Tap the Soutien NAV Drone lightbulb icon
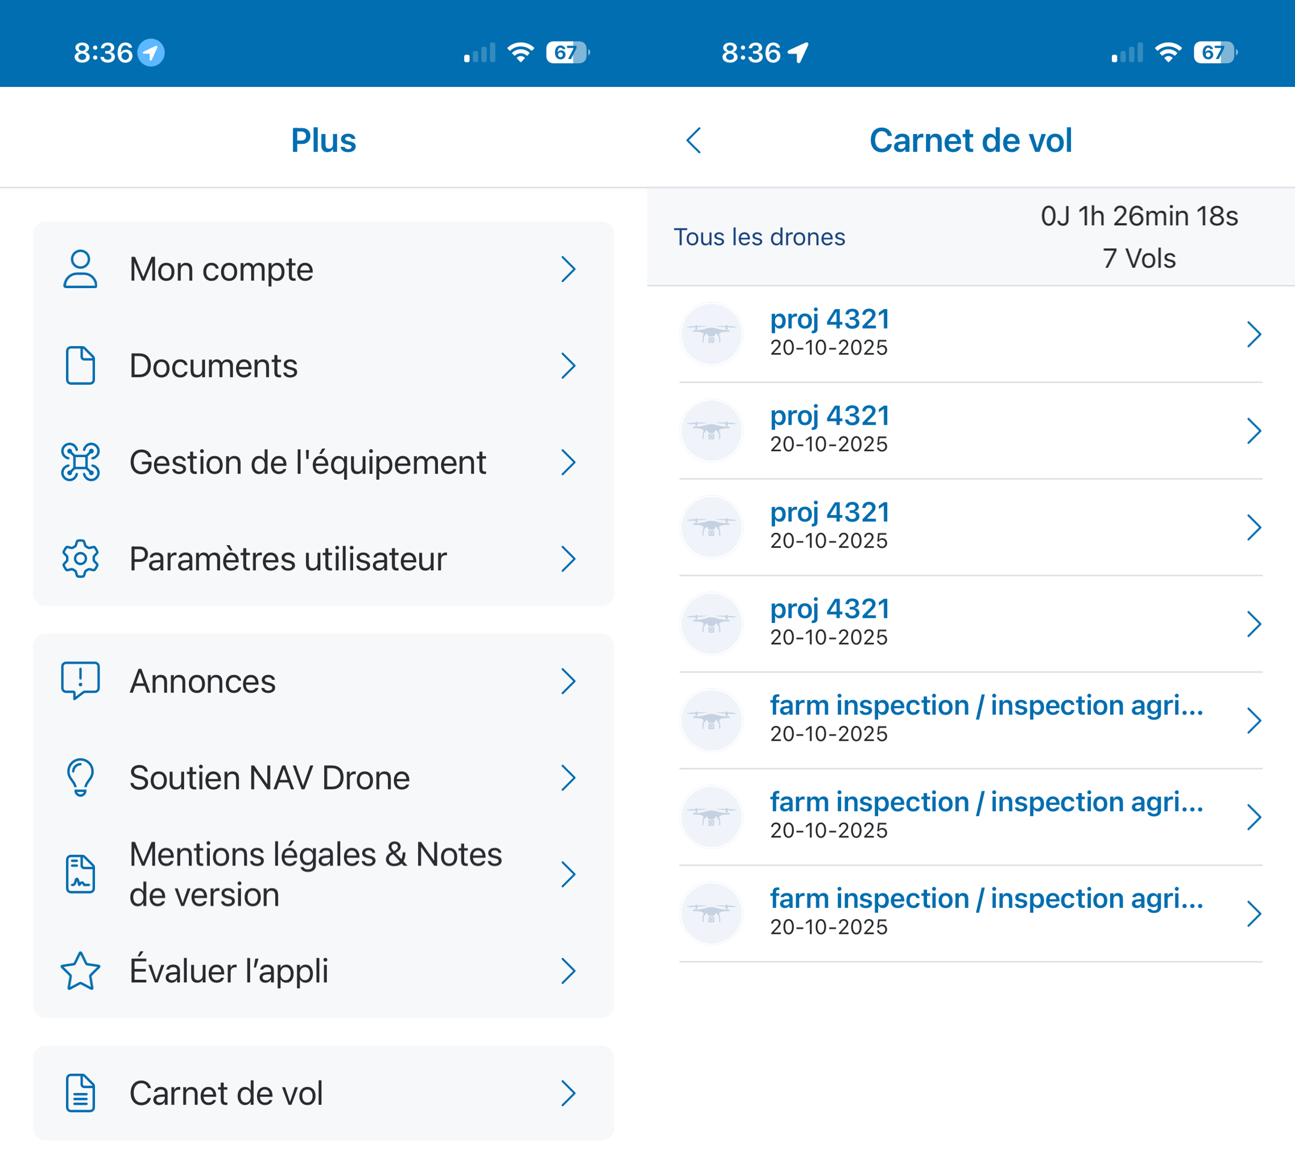The width and height of the screenshot is (1295, 1163). click(80, 777)
